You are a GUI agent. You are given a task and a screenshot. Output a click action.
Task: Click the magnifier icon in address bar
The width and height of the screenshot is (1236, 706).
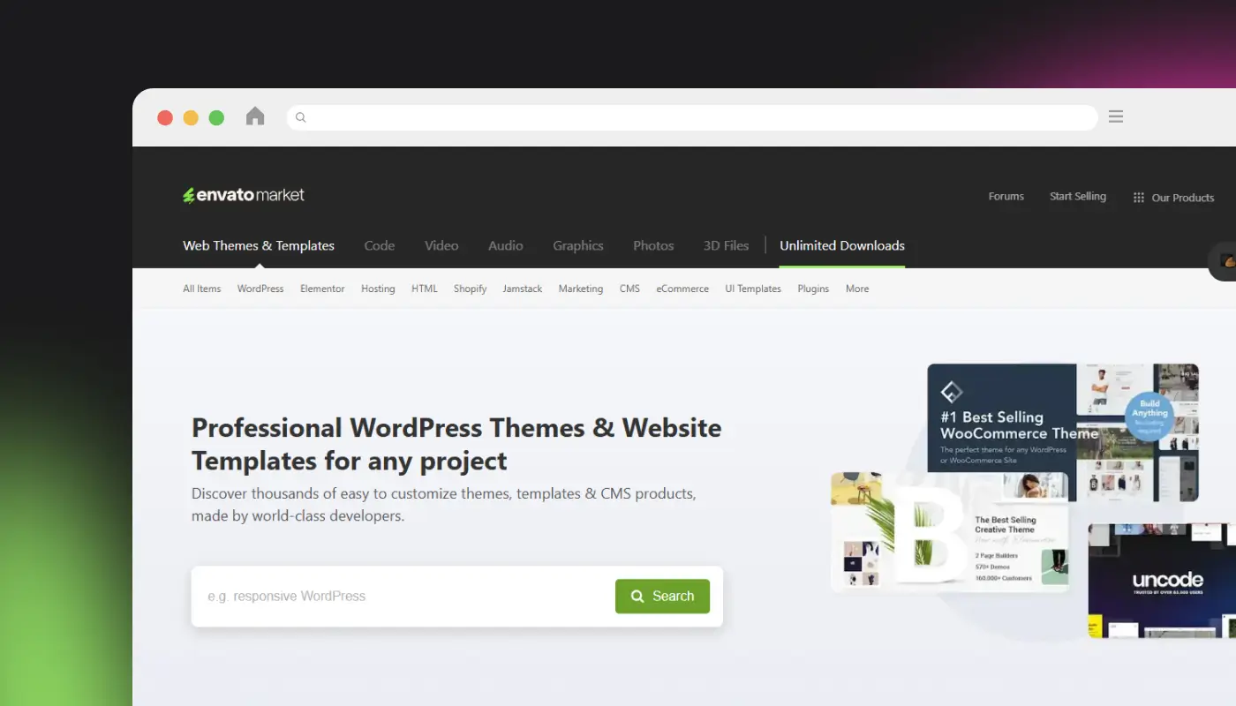[300, 117]
